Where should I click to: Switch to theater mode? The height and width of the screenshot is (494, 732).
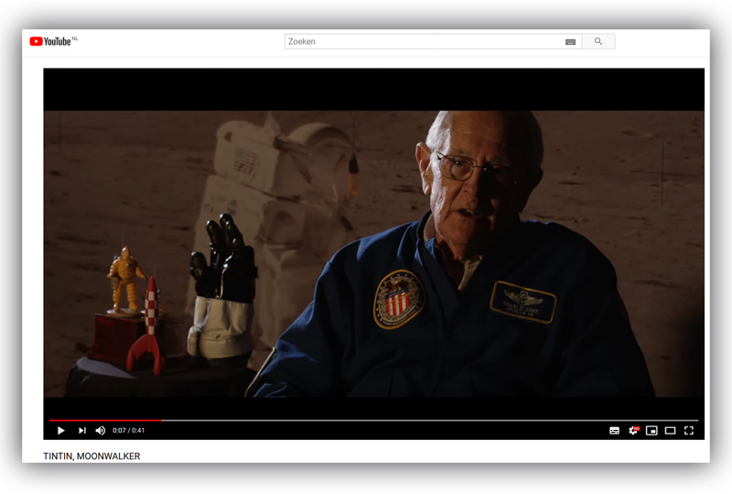670,431
